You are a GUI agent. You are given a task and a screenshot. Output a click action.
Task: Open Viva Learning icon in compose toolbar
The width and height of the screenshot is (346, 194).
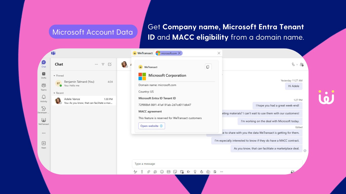point(208,172)
